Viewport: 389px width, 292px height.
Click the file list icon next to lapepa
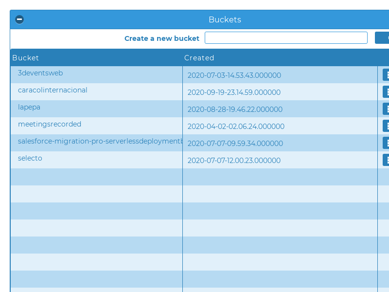click(x=387, y=109)
